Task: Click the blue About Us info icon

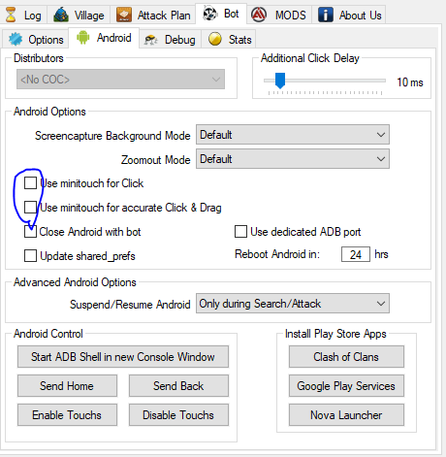Action: point(326,15)
